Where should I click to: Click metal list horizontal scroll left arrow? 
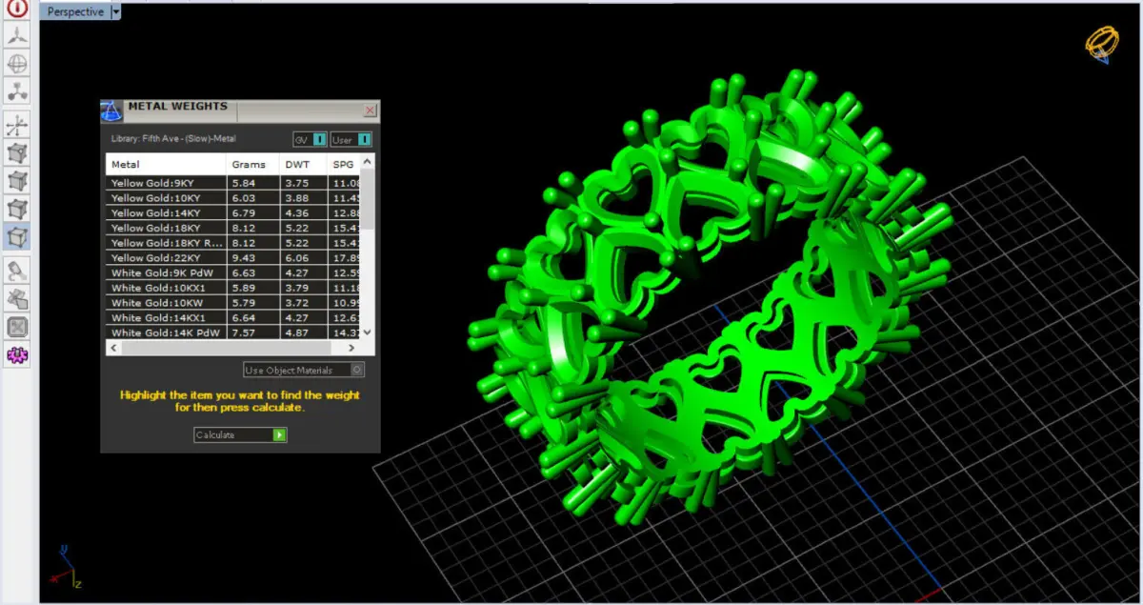point(112,348)
